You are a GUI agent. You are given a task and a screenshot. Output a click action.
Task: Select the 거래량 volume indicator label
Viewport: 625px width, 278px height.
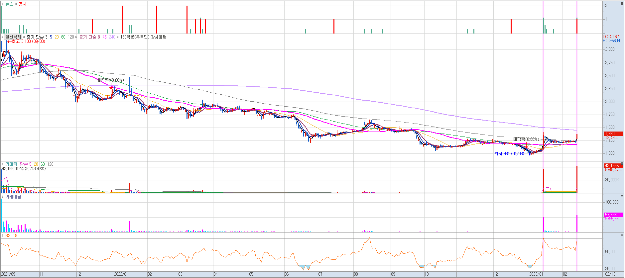click(11, 164)
